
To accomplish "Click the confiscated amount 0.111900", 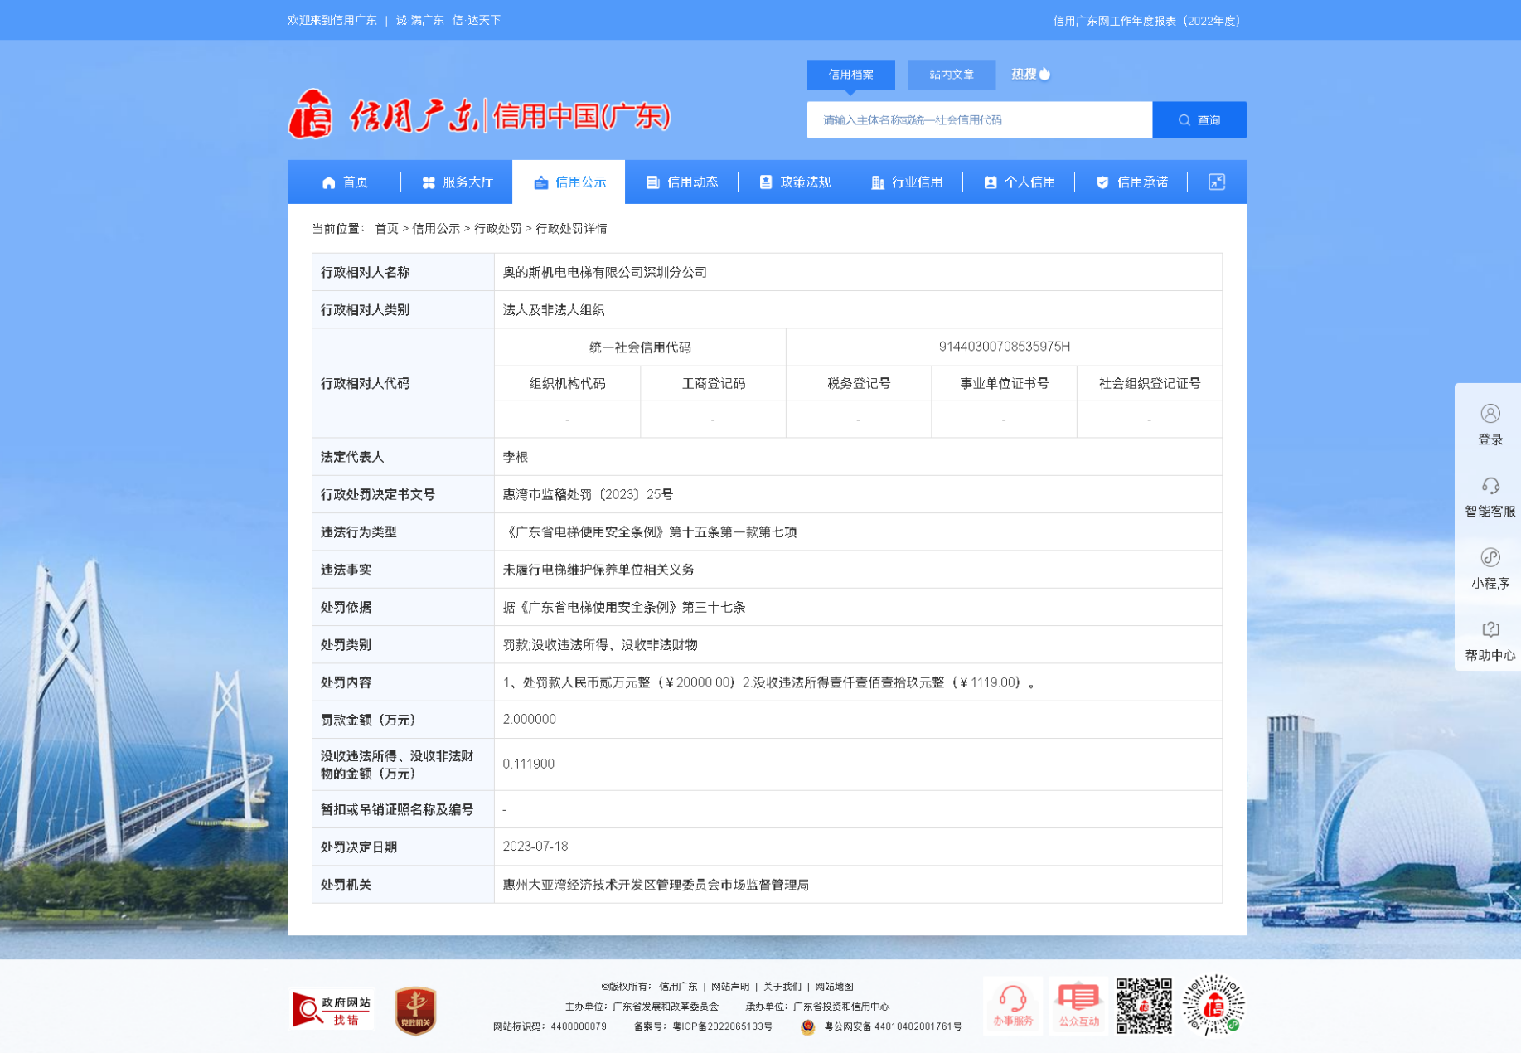I will [x=529, y=764].
